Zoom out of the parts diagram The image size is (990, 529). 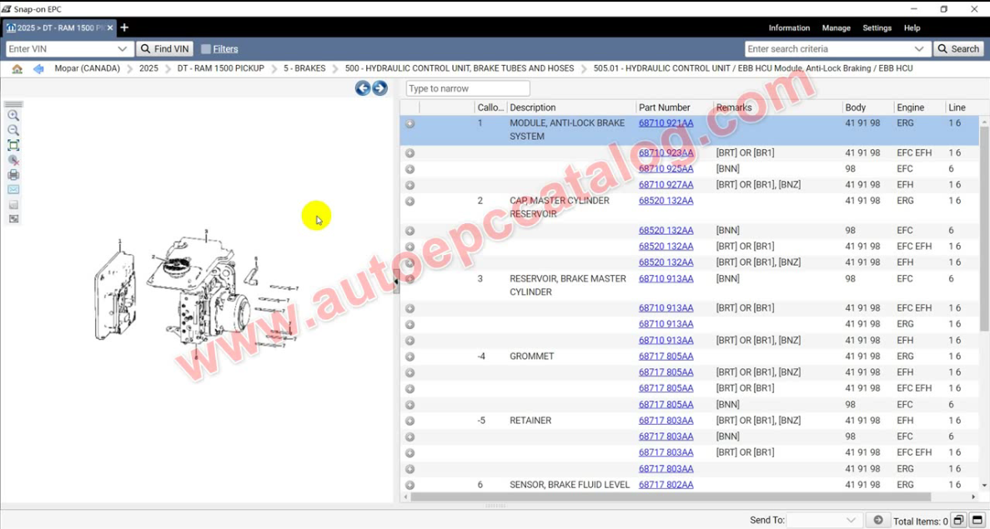pos(13,131)
